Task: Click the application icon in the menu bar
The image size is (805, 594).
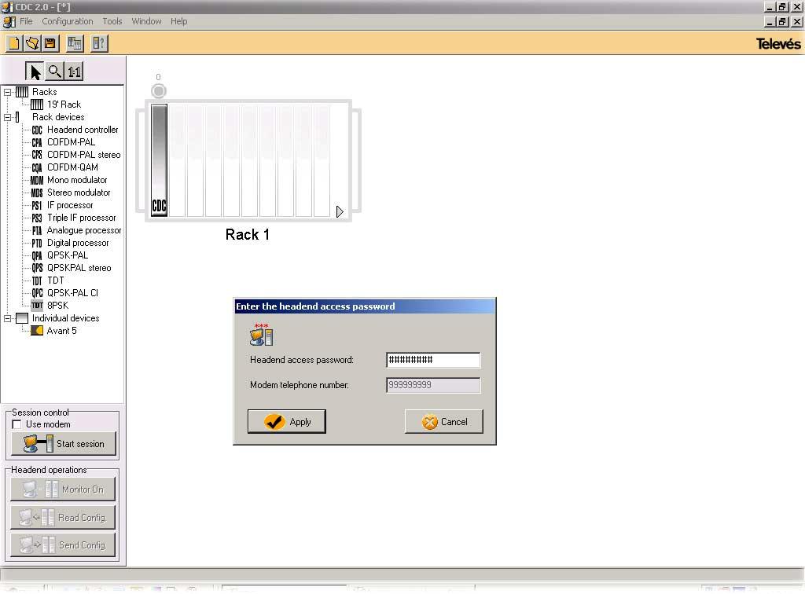Action: click(9, 21)
